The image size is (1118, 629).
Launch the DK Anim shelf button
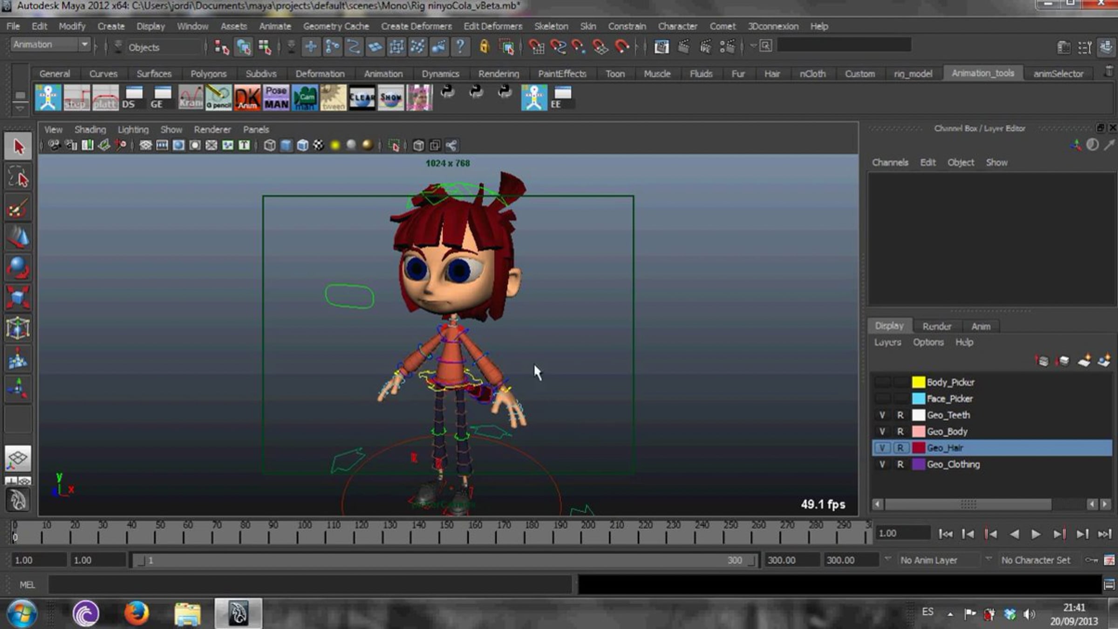click(x=247, y=98)
